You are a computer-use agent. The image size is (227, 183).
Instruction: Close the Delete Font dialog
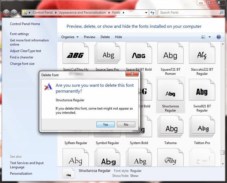click(x=132, y=74)
